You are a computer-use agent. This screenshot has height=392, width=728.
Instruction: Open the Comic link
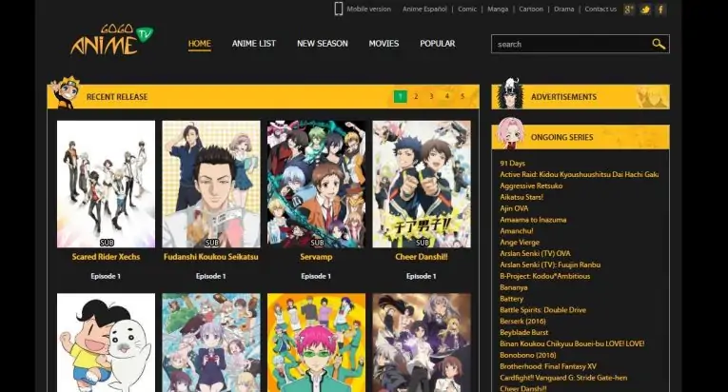[x=467, y=9]
